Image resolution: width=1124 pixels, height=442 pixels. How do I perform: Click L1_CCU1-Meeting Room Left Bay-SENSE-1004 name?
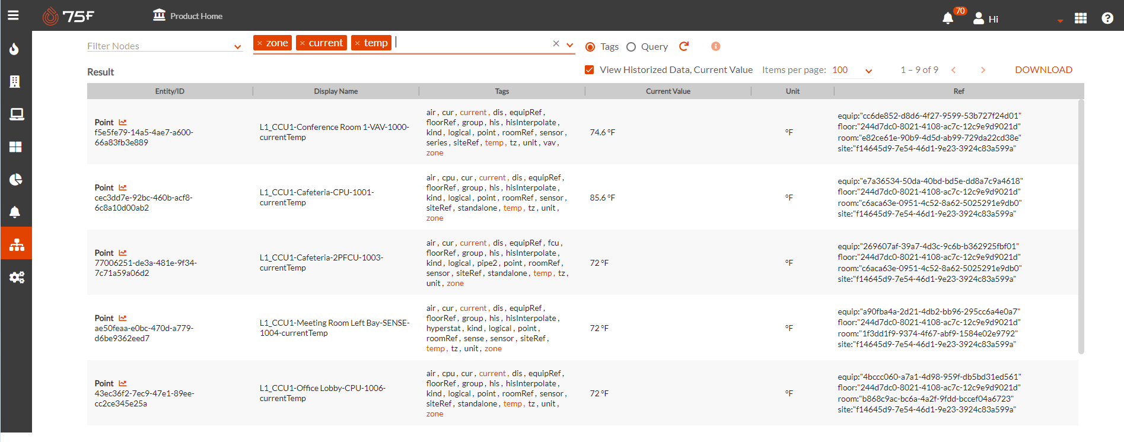tap(335, 328)
